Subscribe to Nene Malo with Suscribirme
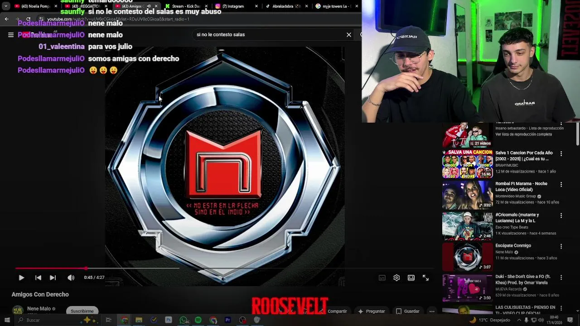Image resolution: width=580 pixels, height=326 pixels. point(82,311)
